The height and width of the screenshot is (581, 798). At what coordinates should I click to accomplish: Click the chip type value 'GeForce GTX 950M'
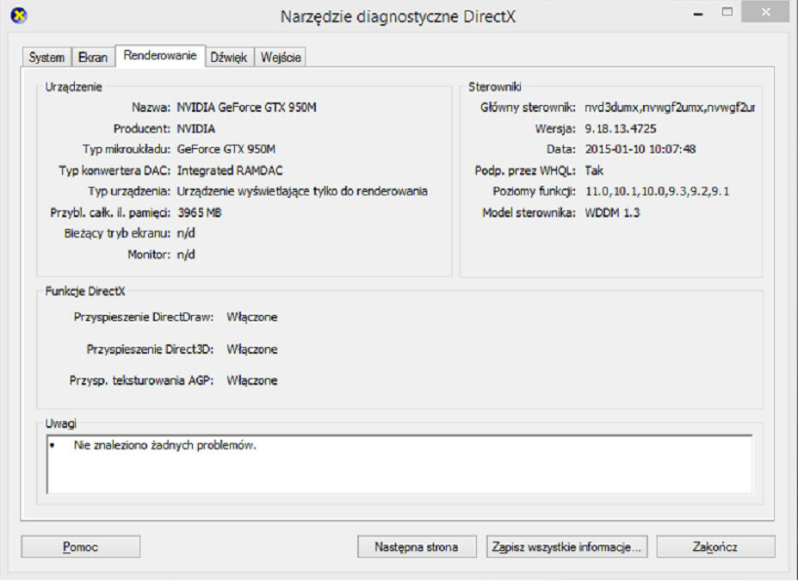click(226, 150)
